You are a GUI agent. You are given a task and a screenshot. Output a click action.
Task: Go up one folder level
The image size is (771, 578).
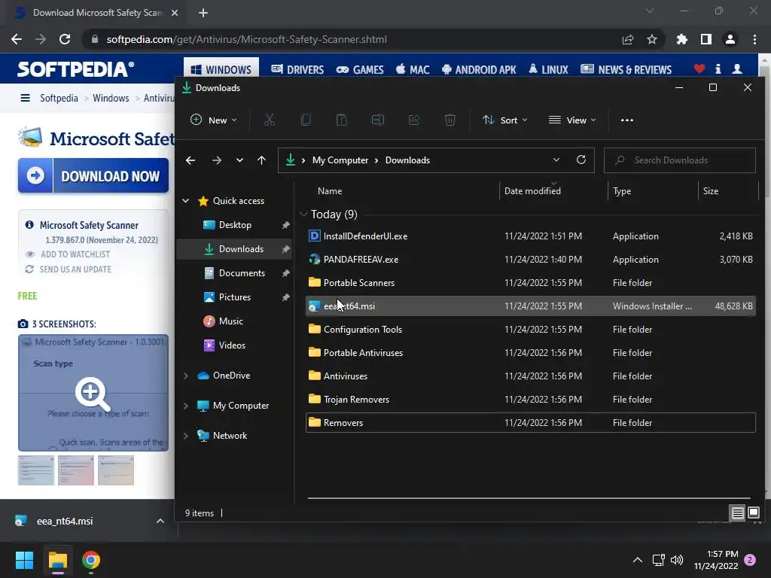point(261,160)
